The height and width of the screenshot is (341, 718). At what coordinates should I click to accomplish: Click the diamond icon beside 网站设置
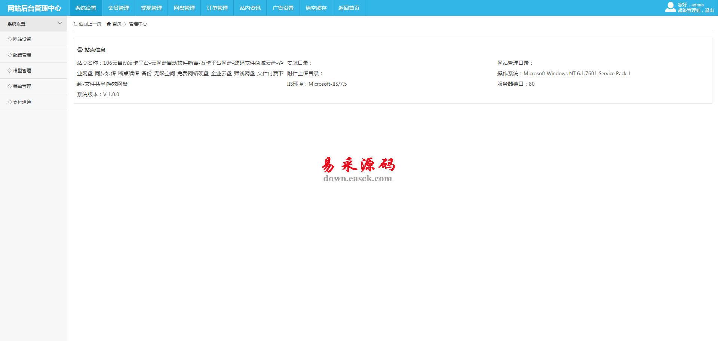pos(10,39)
